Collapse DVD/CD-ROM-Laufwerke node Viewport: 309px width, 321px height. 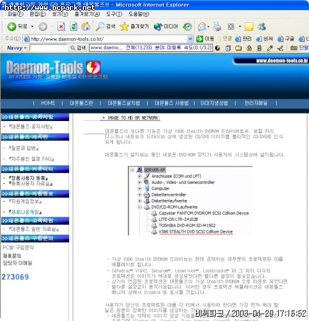pos(140,207)
